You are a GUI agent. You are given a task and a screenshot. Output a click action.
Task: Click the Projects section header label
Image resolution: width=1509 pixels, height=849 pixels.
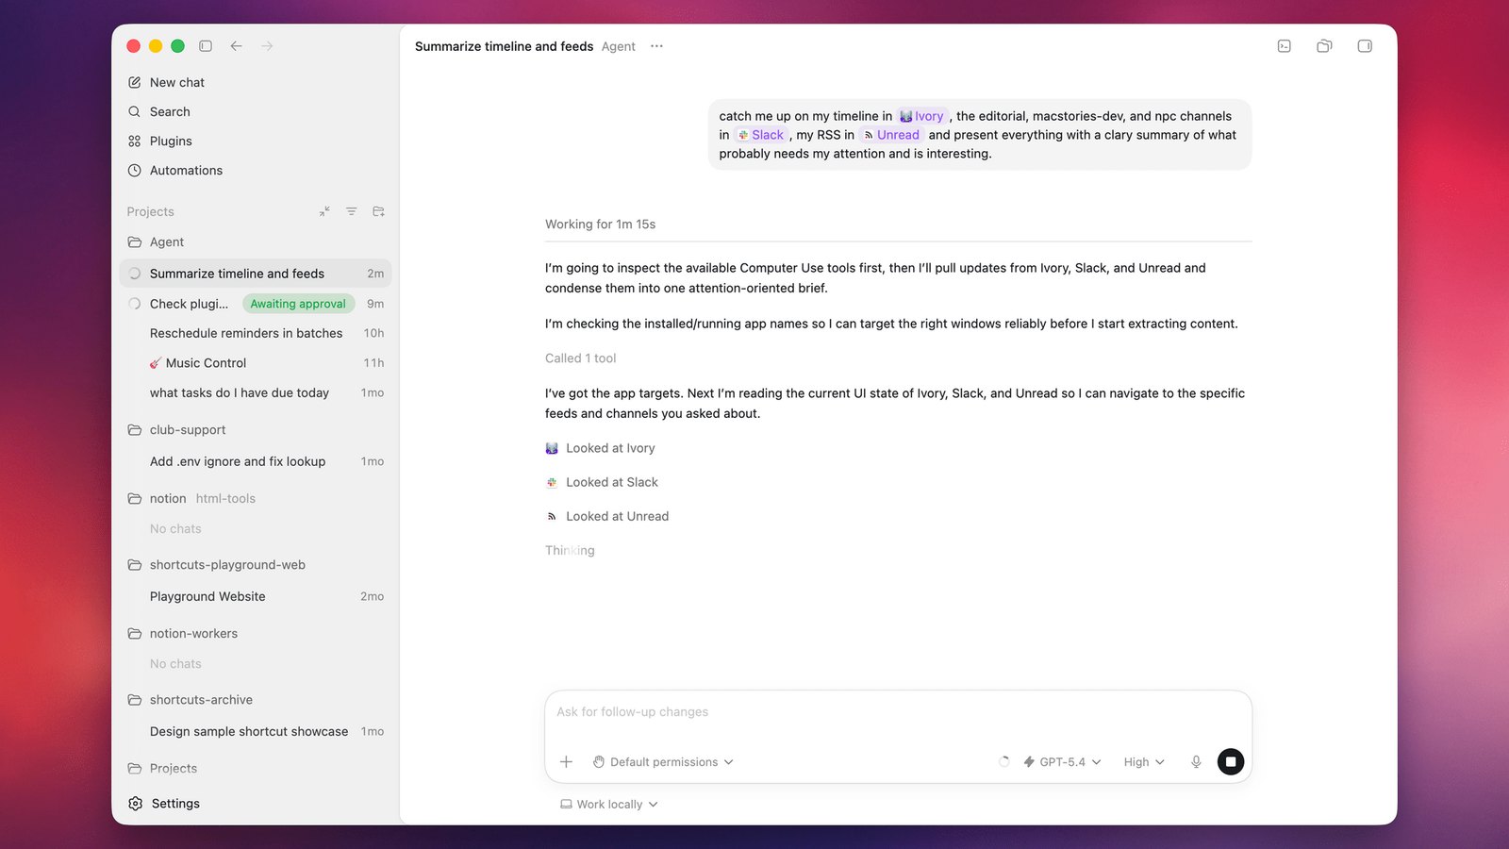151,211
